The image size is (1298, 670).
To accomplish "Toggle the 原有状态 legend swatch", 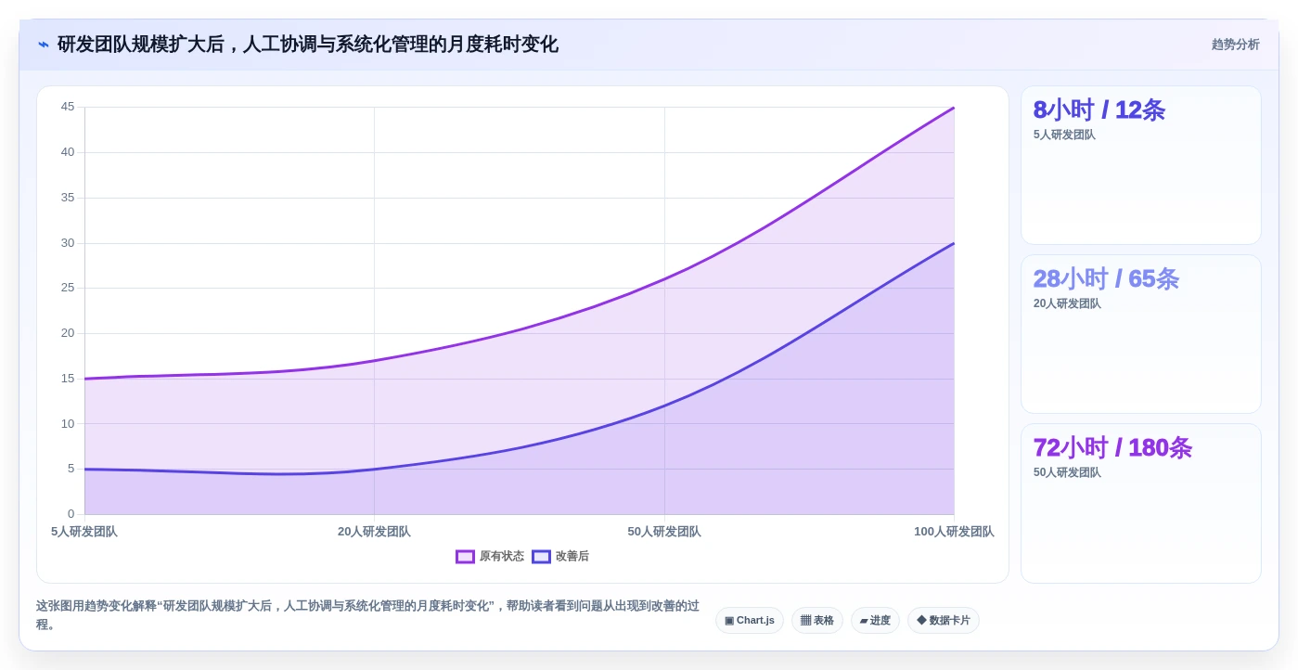I will point(465,557).
